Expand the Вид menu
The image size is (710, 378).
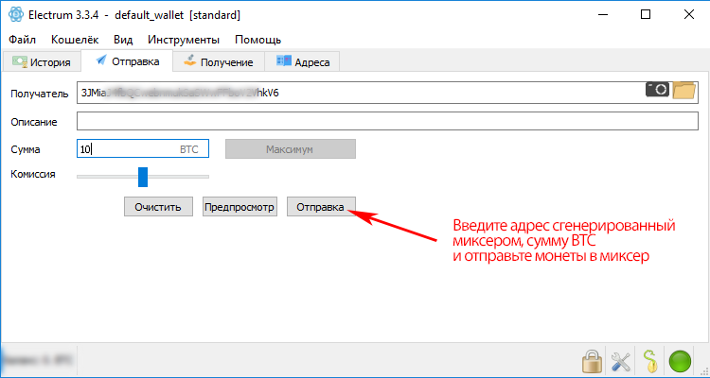123,40
